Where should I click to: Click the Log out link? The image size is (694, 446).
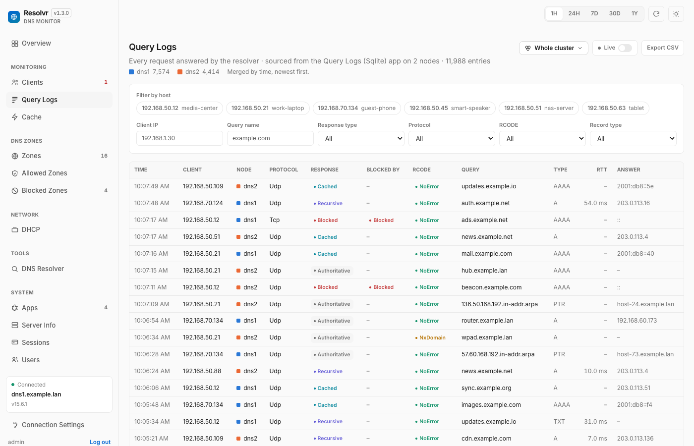(100, 442)
